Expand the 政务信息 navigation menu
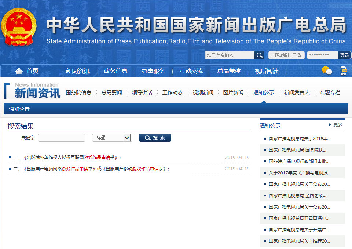Viewport: 352px width, 249px height. (116, 71)
